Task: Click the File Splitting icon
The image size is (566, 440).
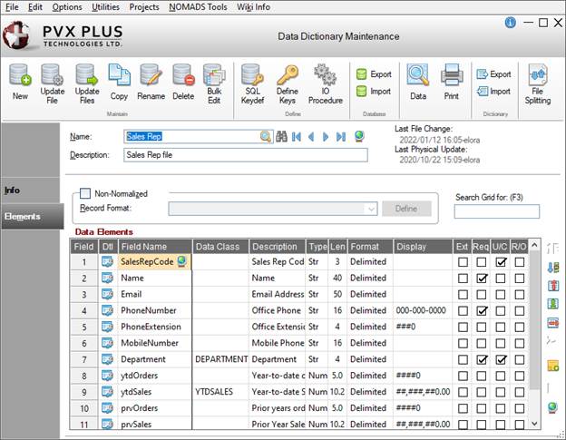Action: [538, 81]
